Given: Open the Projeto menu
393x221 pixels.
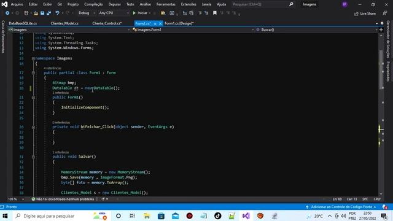Looking at the screenshot, I should click(73, 4).
